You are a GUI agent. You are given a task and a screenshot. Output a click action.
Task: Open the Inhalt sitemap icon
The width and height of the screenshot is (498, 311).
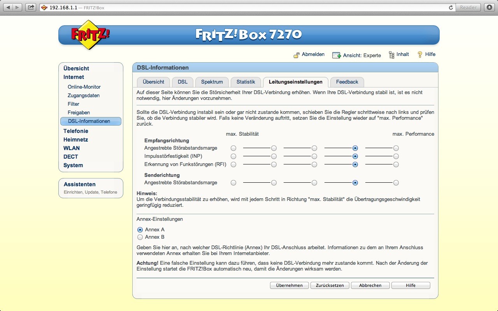tap(391, 55)
